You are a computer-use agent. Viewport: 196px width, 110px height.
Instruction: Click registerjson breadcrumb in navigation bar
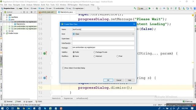coord(78,8)
